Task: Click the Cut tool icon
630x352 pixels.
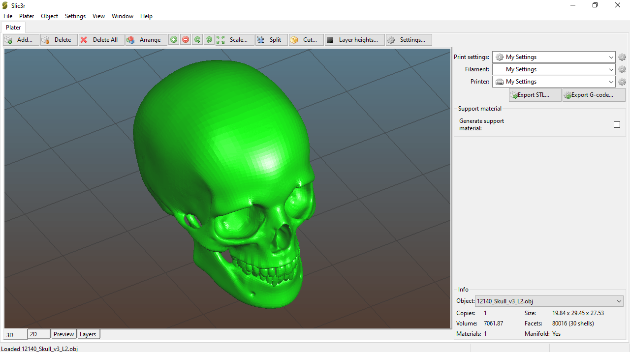Action: [294, 40]
